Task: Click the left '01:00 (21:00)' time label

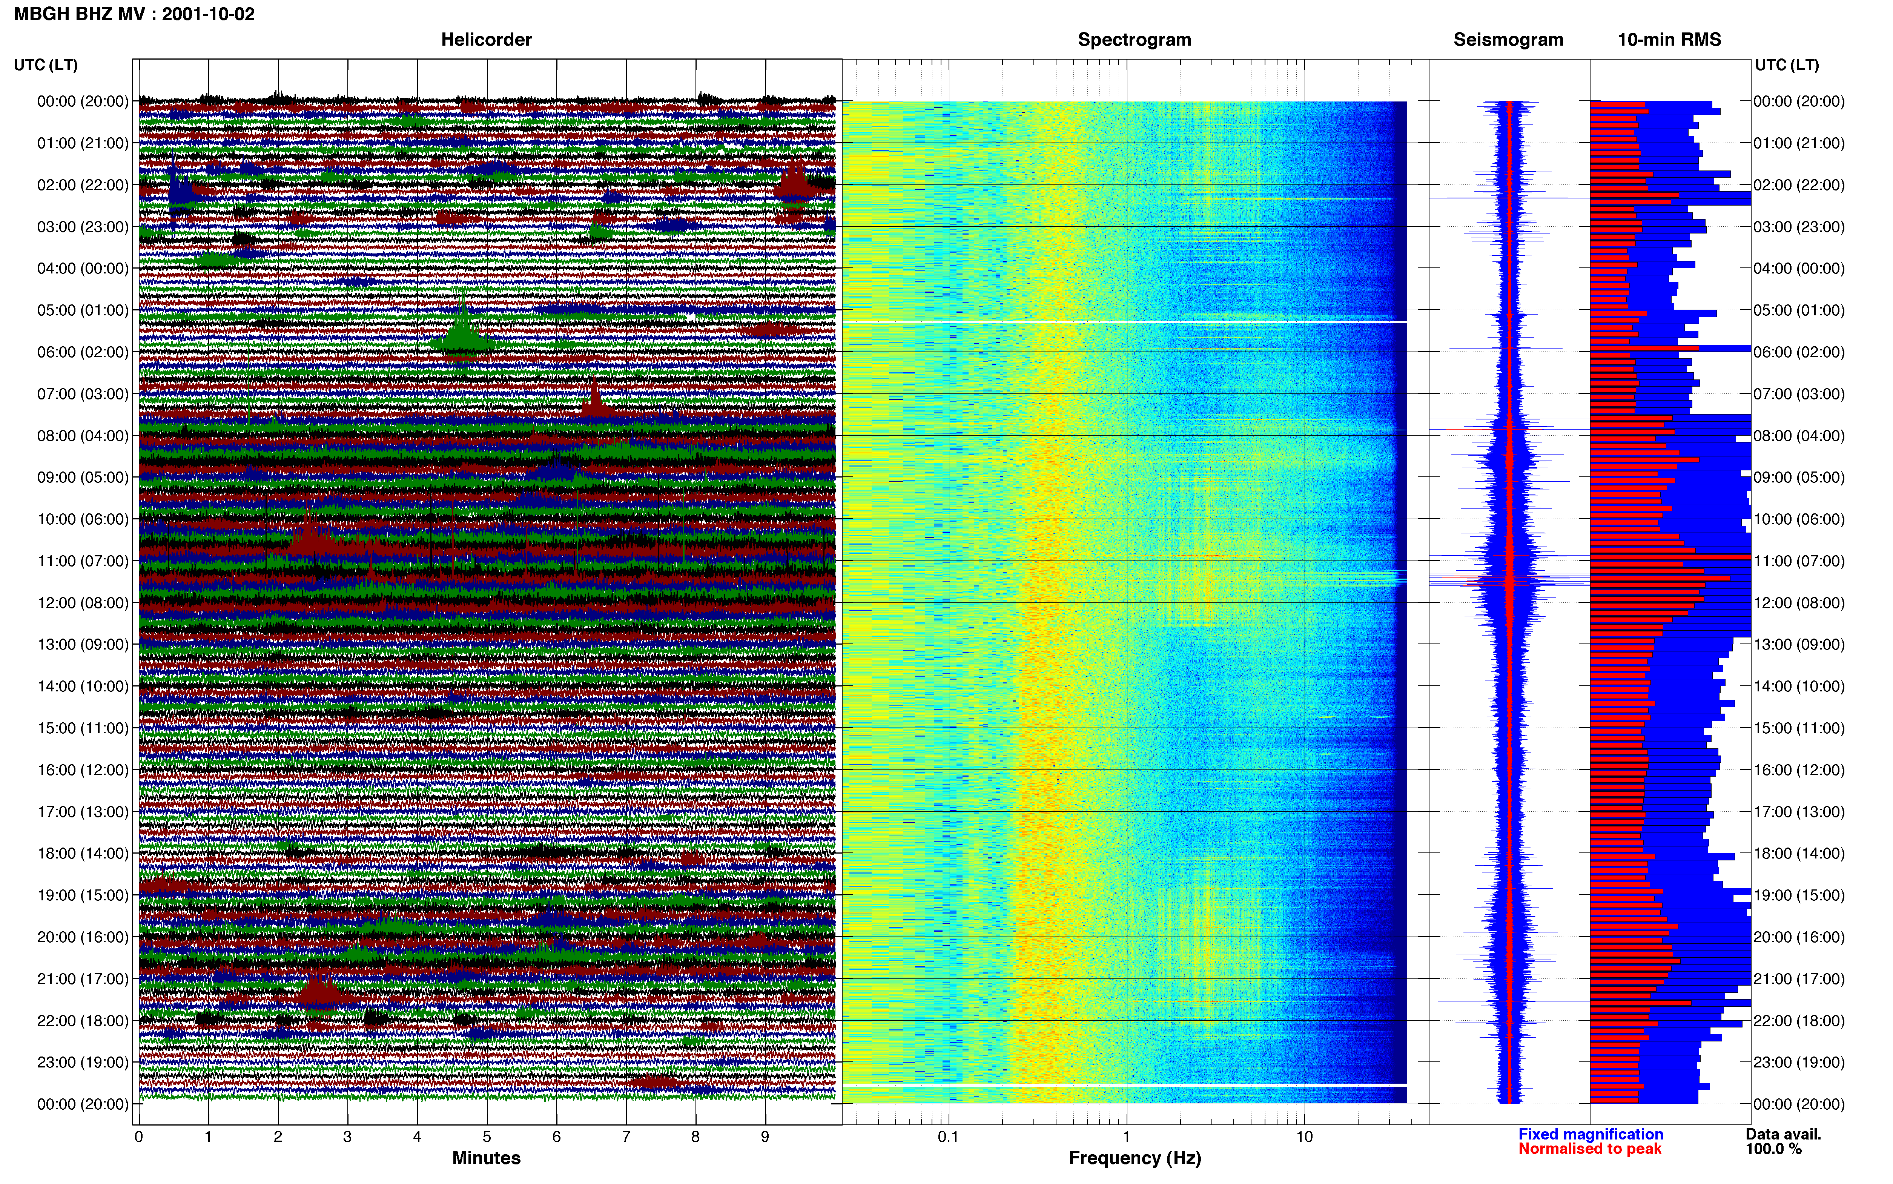Action: coord(82,143)
